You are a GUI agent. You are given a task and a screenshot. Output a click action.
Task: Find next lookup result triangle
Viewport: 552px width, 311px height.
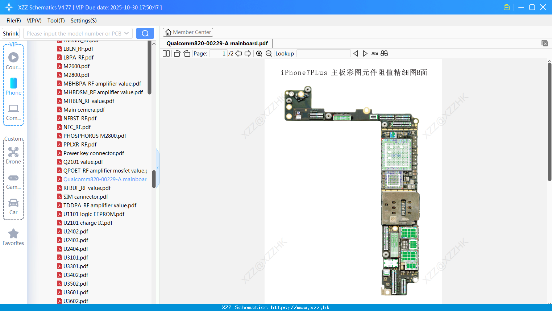pos(365,54)
